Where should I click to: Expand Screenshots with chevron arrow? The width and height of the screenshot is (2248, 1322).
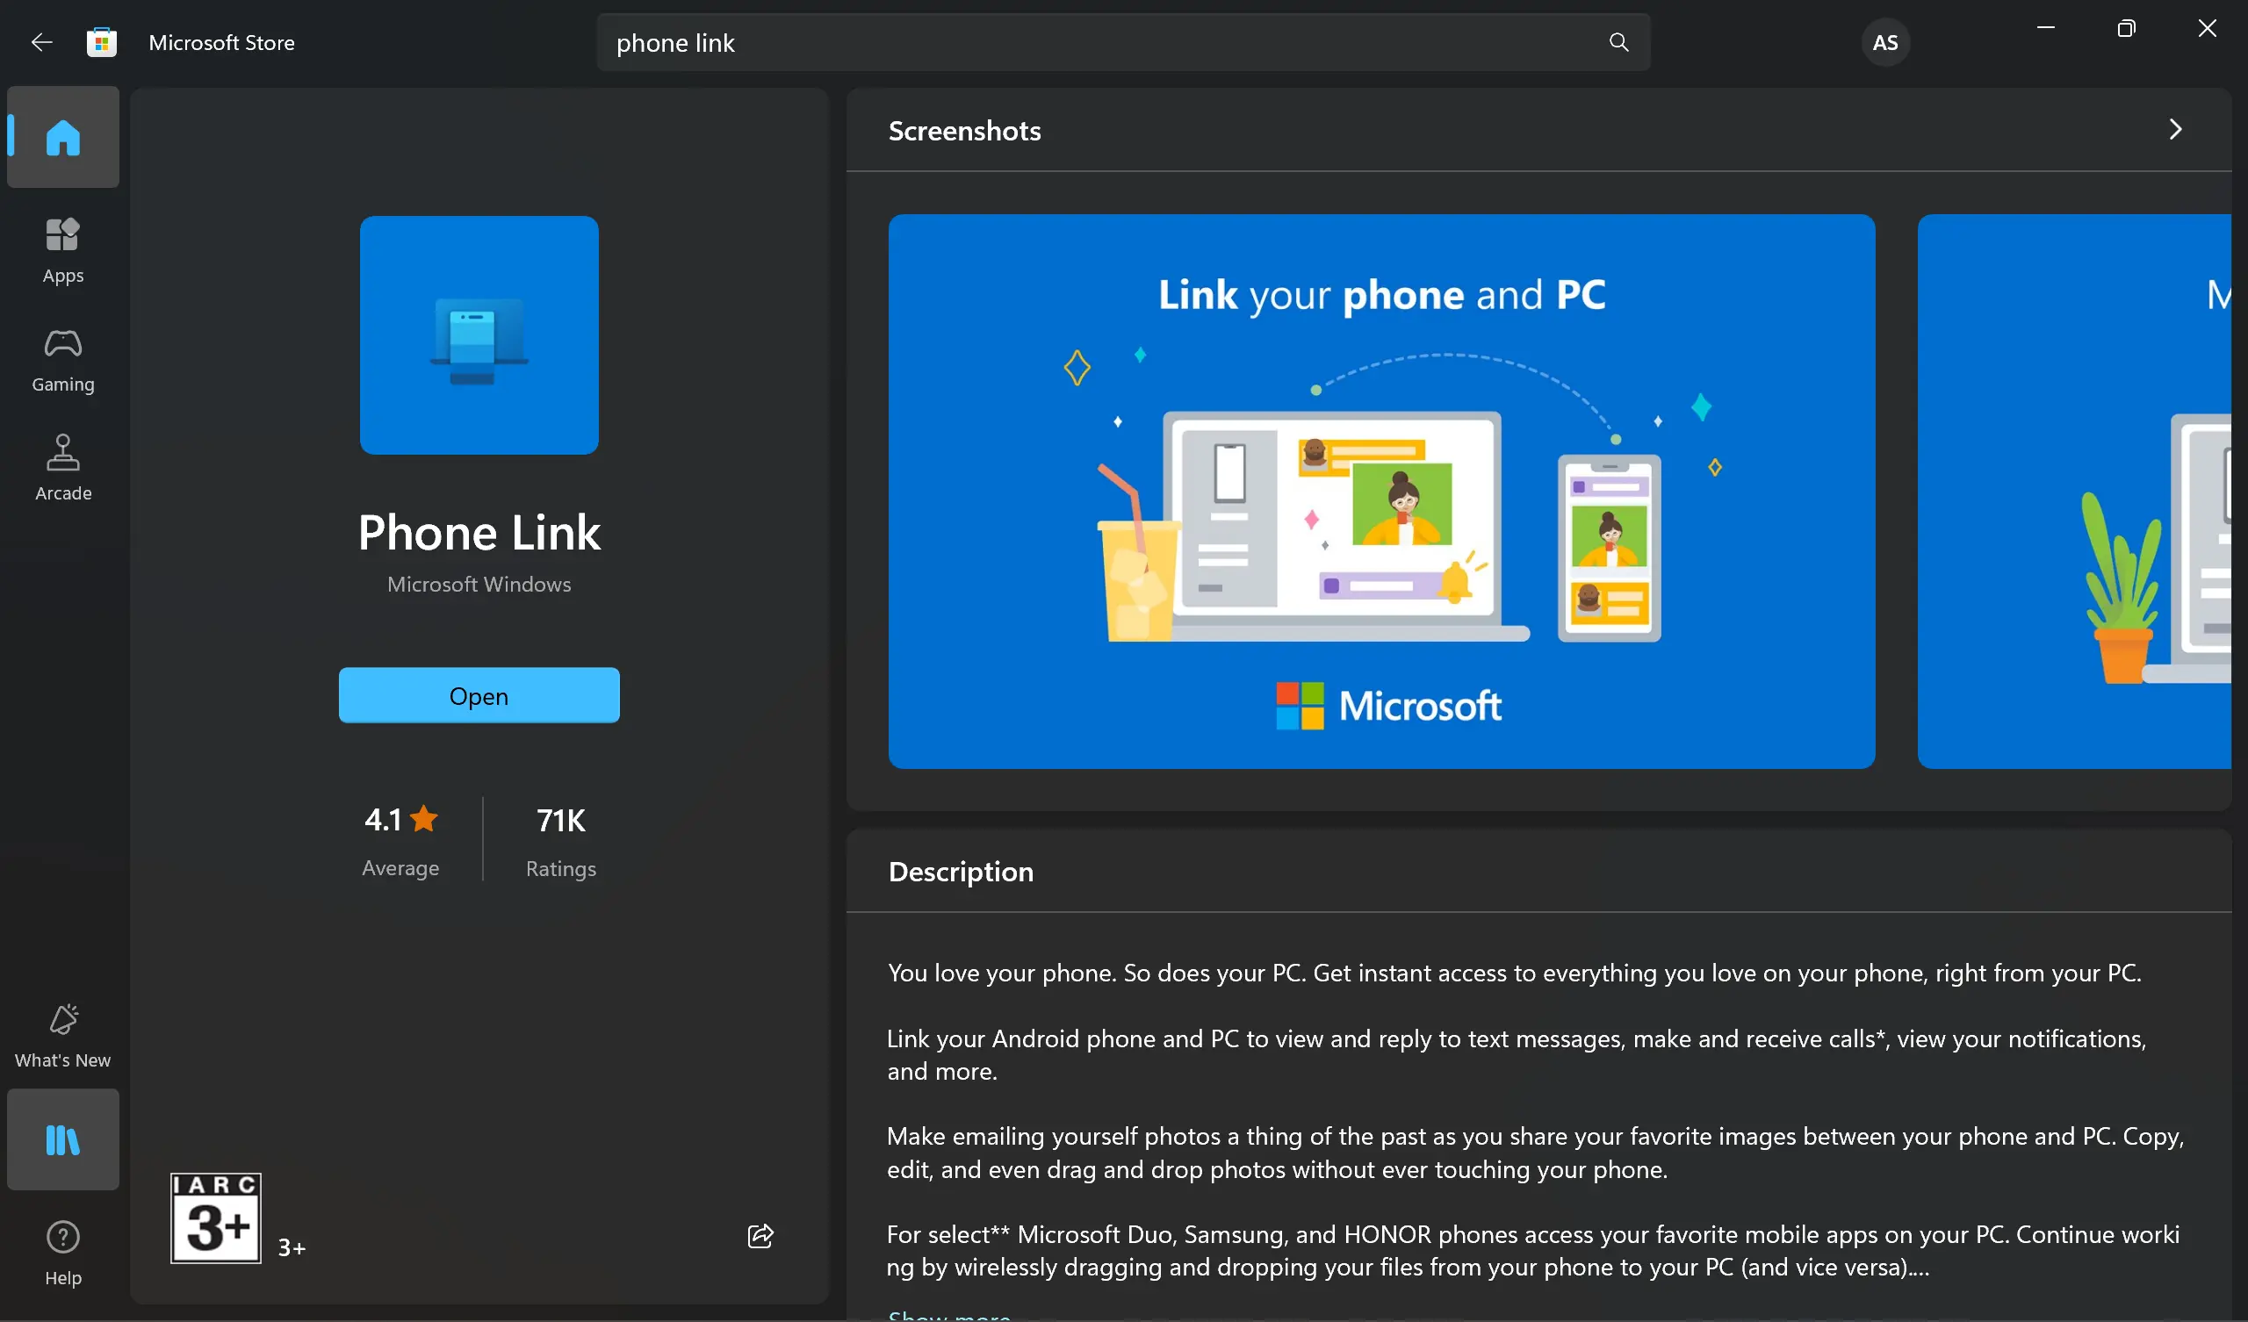[2175, 129]
